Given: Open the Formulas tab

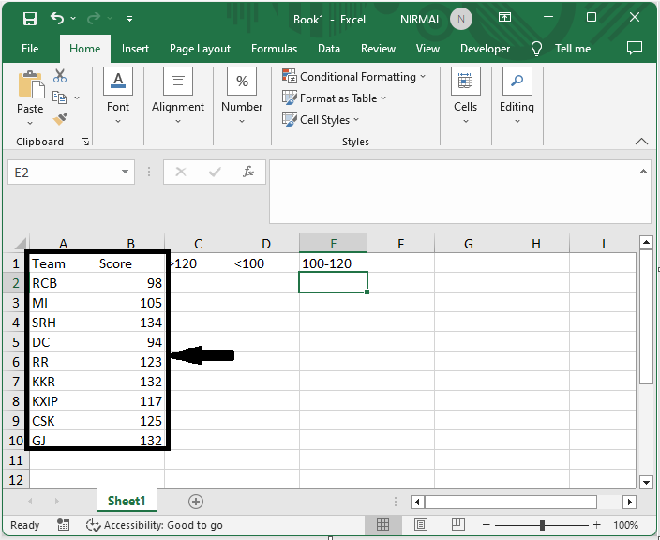Looking at the screenshot, I should (x=274, y=49).
